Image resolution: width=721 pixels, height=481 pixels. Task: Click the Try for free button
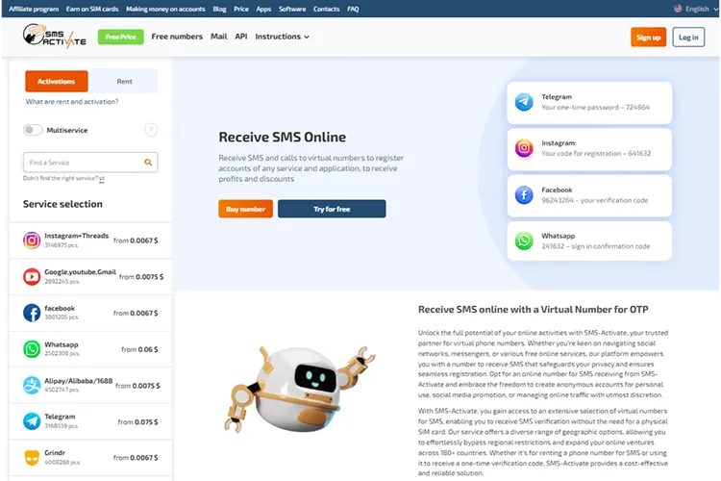point(332,209)
